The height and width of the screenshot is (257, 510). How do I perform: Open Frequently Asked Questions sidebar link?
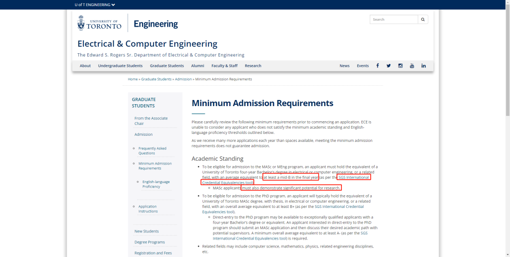[152, 151]
